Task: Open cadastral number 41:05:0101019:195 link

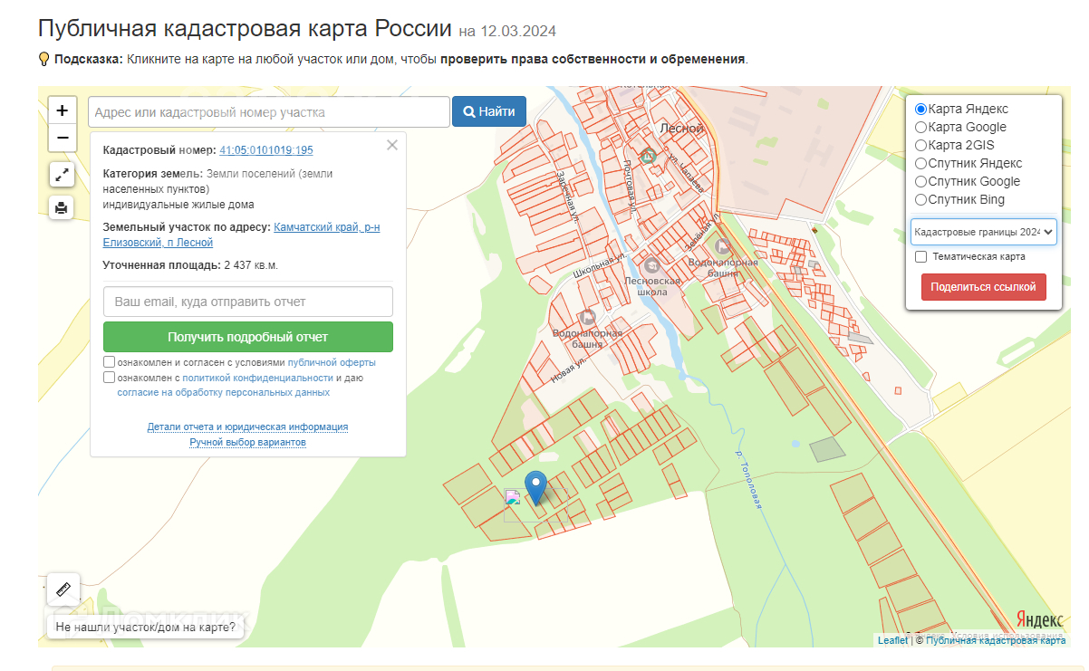Action: [266, 150]
